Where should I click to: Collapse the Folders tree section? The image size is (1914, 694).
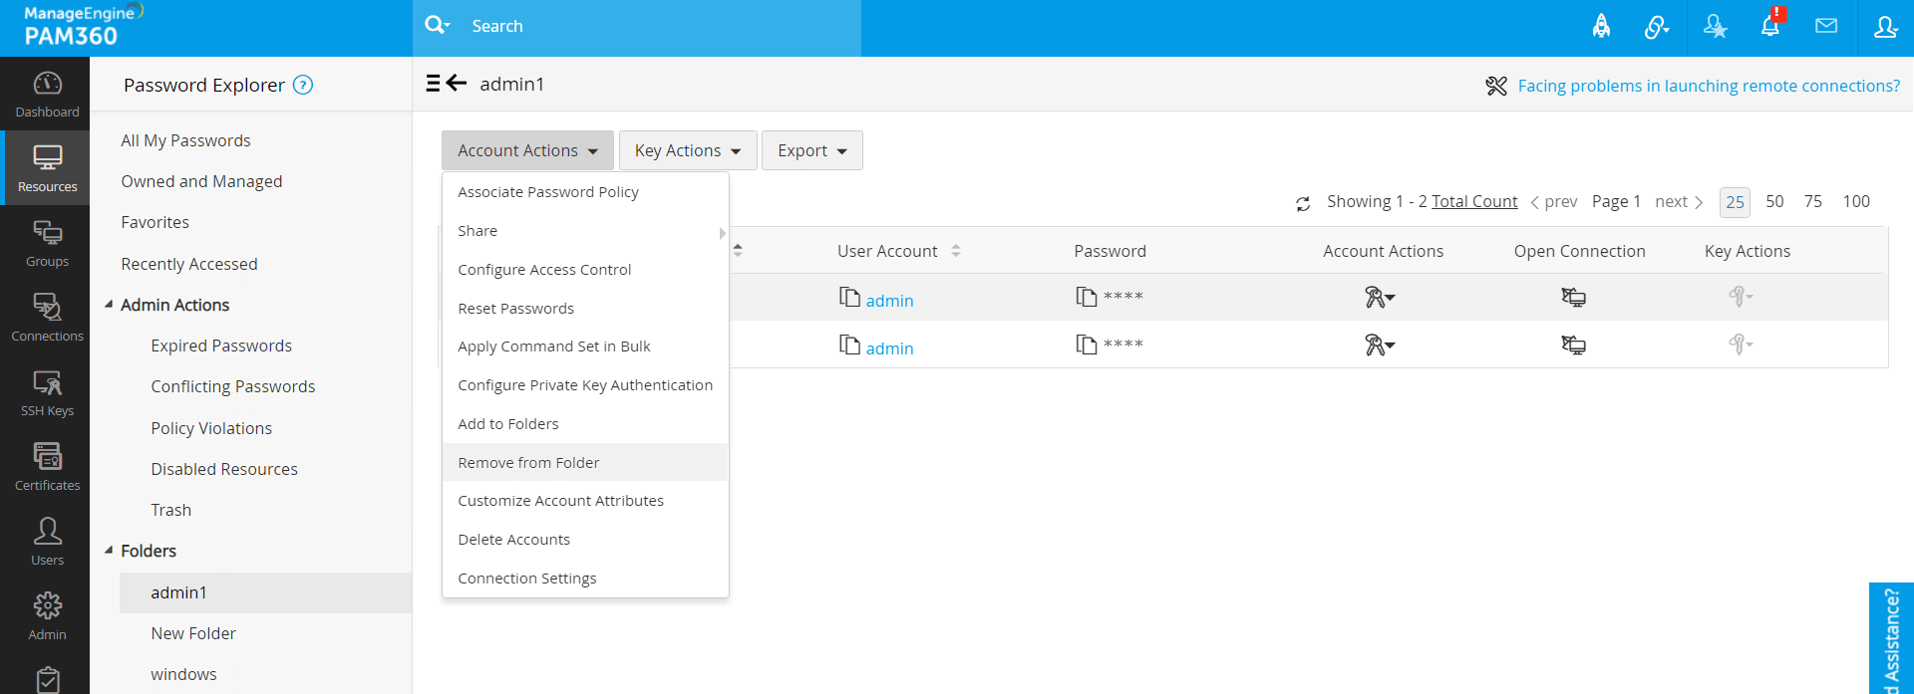tap(109, 551)
